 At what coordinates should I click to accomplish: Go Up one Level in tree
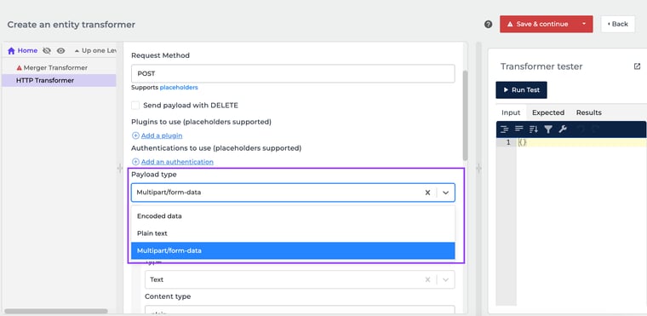pos(95,51)
